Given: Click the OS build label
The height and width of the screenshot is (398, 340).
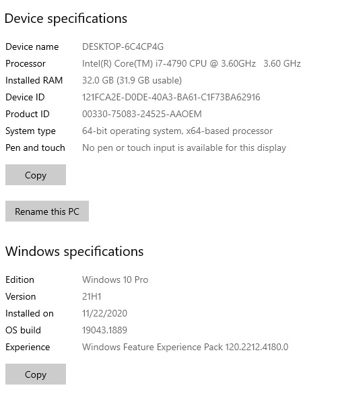Looking at the screenshot, I should pos(23,330).
